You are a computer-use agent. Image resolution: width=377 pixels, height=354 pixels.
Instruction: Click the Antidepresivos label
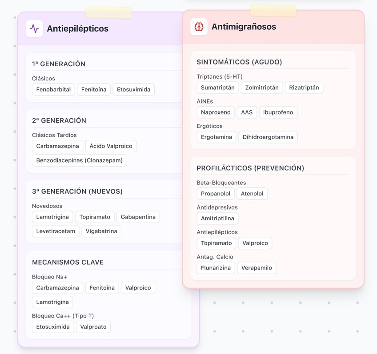(x=217, y=207)
